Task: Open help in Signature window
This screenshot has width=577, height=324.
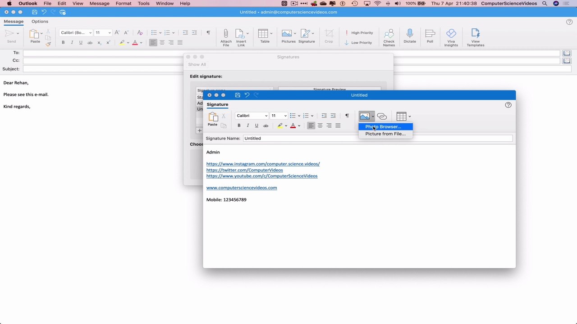Action: click(x=508, y=105)
